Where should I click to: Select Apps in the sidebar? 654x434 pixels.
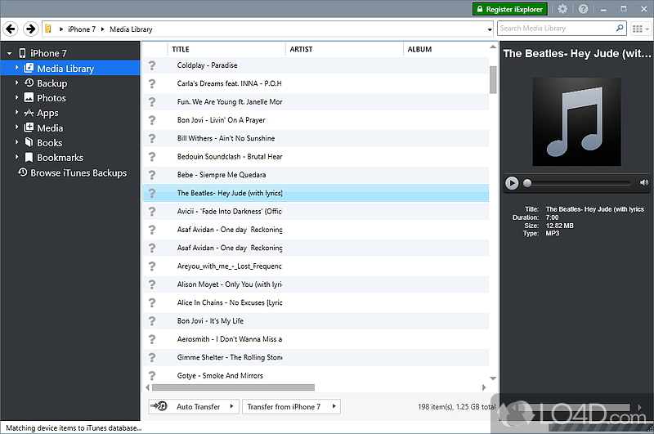click(x=47, y=113)
